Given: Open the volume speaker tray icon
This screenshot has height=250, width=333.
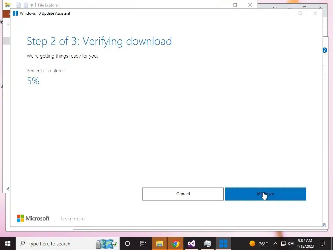Looking at the screenshot, I should point(291,243).
